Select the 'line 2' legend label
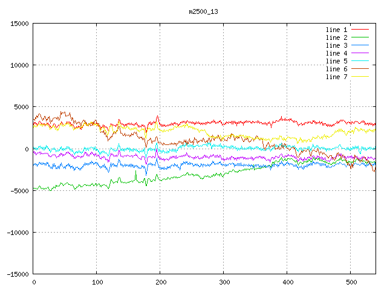 pyautogui.click(x=337, y=37)
